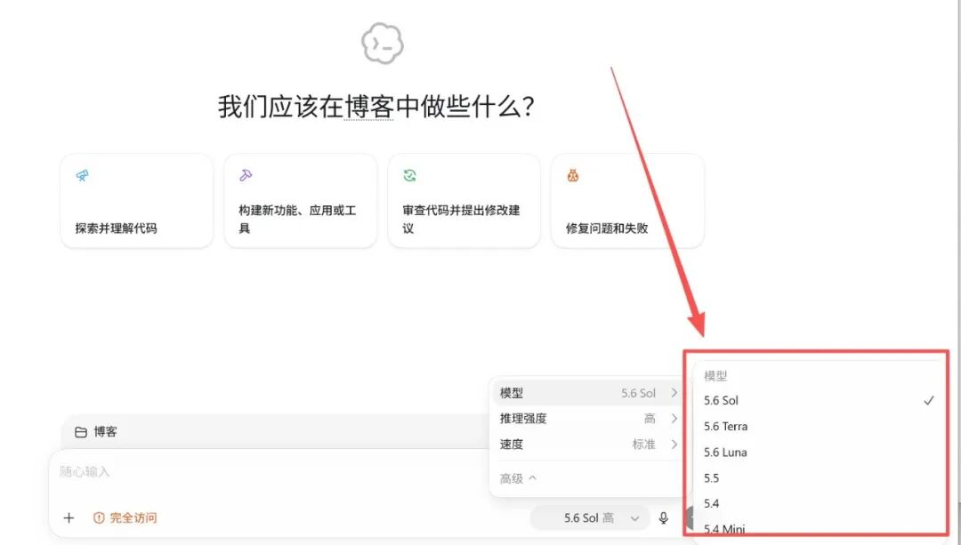
Task: Expand the 推理强度 submenu
Action: 588,419
